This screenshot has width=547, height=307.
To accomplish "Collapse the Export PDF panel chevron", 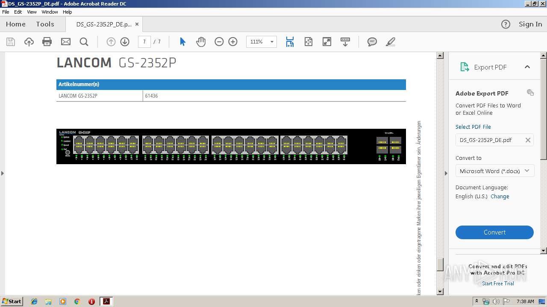I will pos(527,67).
